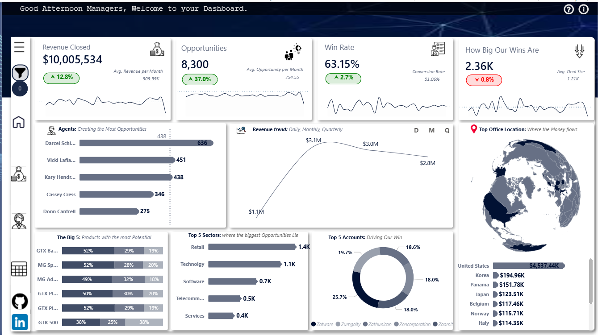Select the United States revenue bar
Image resolution: width=598 pixels, height=335 pixels.
pyautogui.click(x=529, y=266)
